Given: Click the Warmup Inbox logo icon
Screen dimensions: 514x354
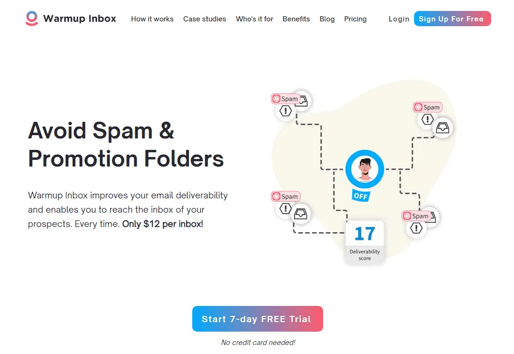Looking at the screenshot, I should click(x=31, y=19).
